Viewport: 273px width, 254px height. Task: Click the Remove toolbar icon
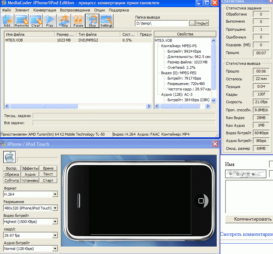point(21,21)
